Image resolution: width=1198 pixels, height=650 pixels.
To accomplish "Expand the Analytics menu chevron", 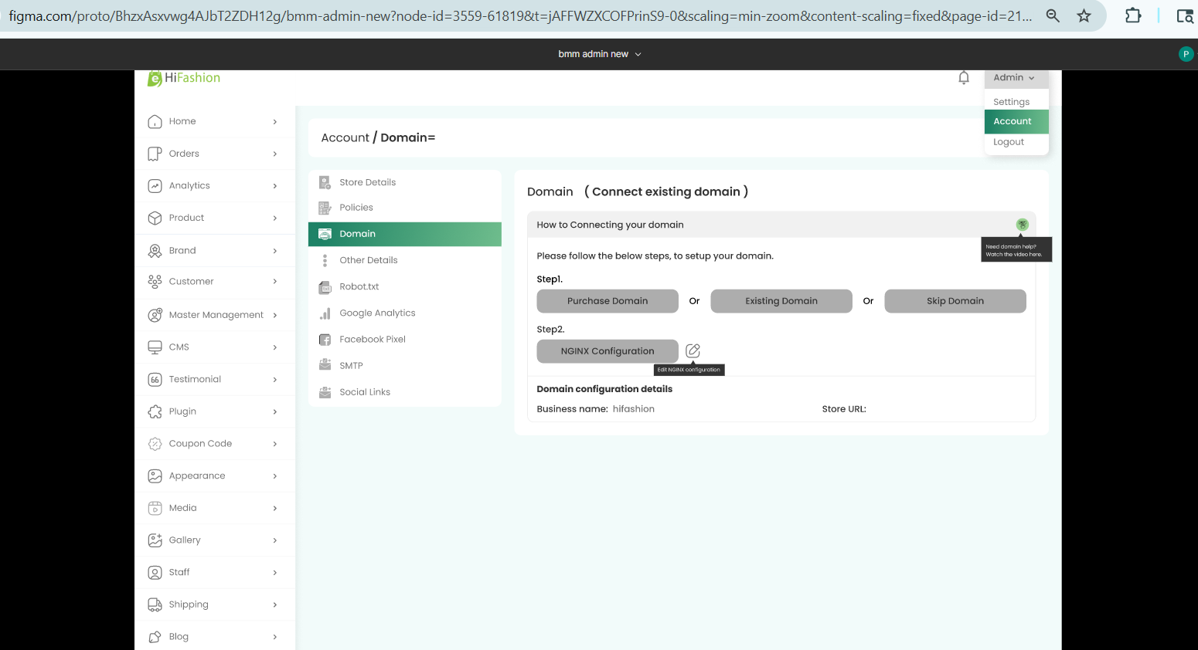I will coord(275,186).
